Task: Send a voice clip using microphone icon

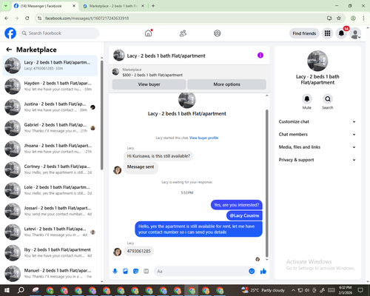Action: pos(115,272)
